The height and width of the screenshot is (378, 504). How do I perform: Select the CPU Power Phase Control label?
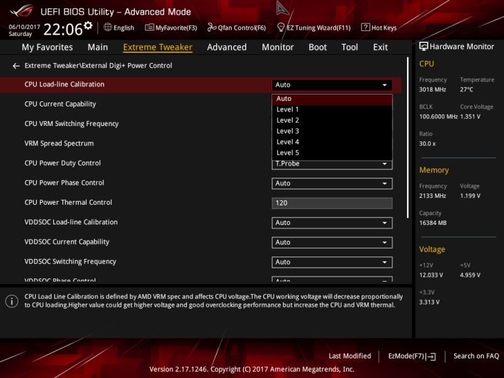click(64, 183)
